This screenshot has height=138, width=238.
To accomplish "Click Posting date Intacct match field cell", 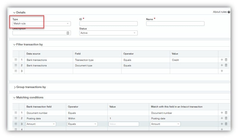I will (x=183, y=118).
